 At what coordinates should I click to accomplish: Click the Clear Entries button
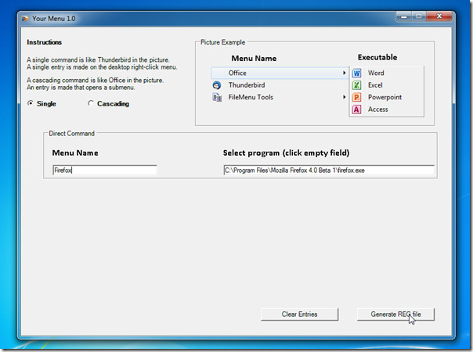point(300,314)
